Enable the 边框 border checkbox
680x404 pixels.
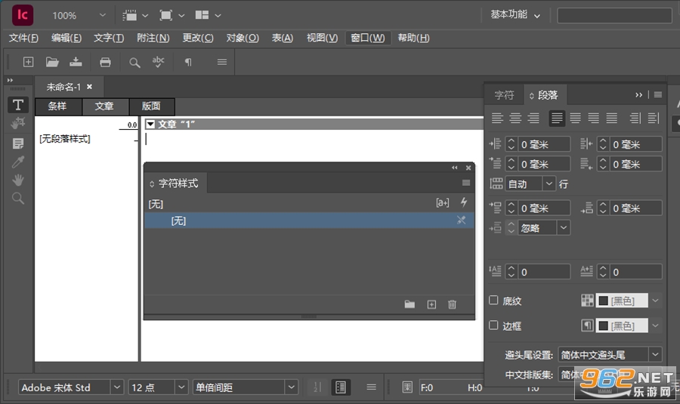(x=493, y=325)
